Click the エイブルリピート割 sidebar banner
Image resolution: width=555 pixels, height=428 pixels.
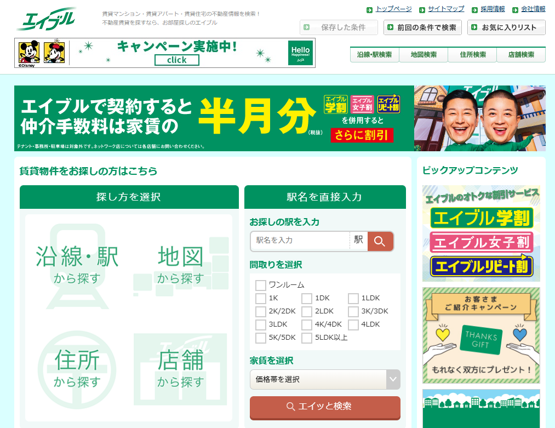coord(482,266)
